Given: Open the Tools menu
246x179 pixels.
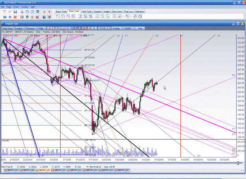Looking at the screenshot, I should coord(9,7).
